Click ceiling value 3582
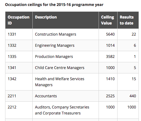The height and width of the screenshot is (121, 141). 110,57
